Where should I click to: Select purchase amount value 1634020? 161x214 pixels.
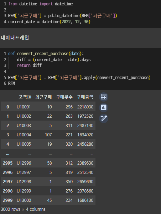[x=85, y=135]
